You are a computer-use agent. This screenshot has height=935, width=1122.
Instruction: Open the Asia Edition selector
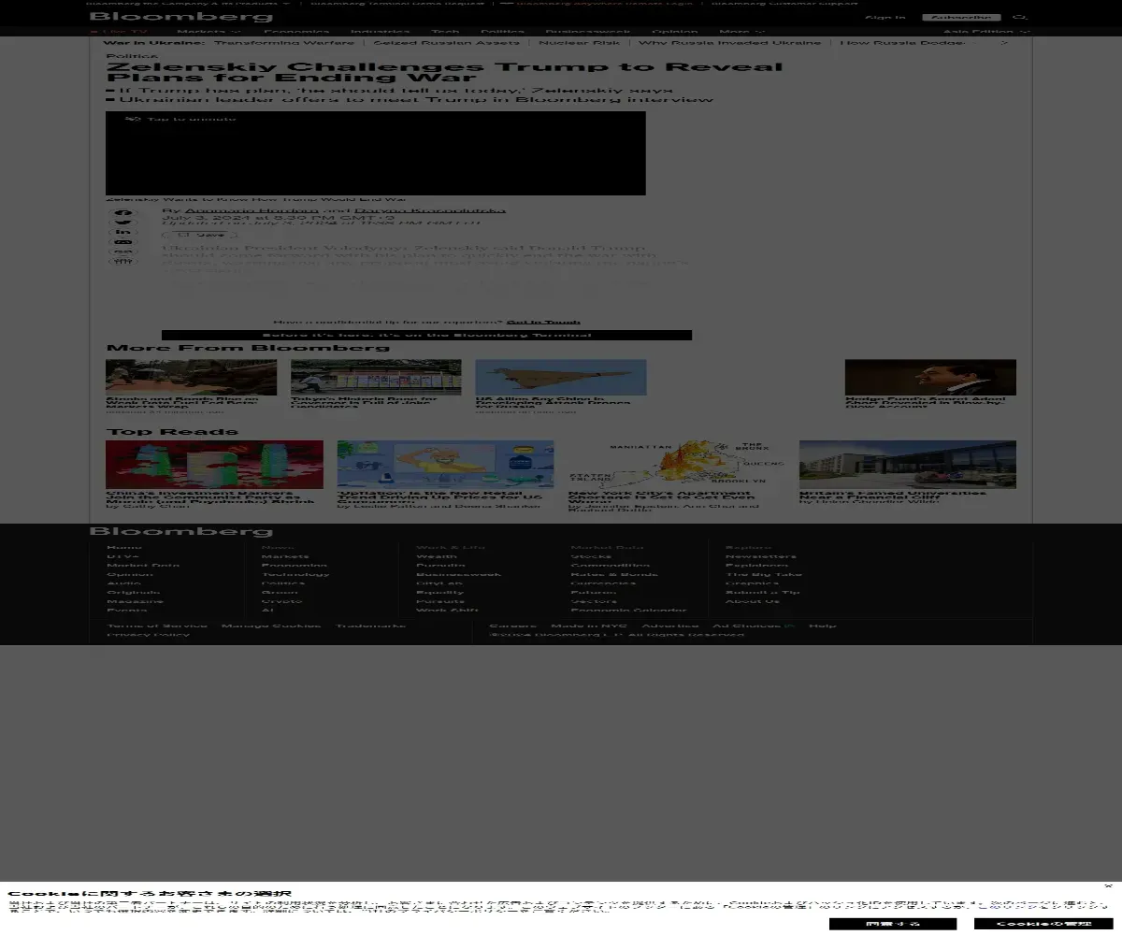[986, 31]
